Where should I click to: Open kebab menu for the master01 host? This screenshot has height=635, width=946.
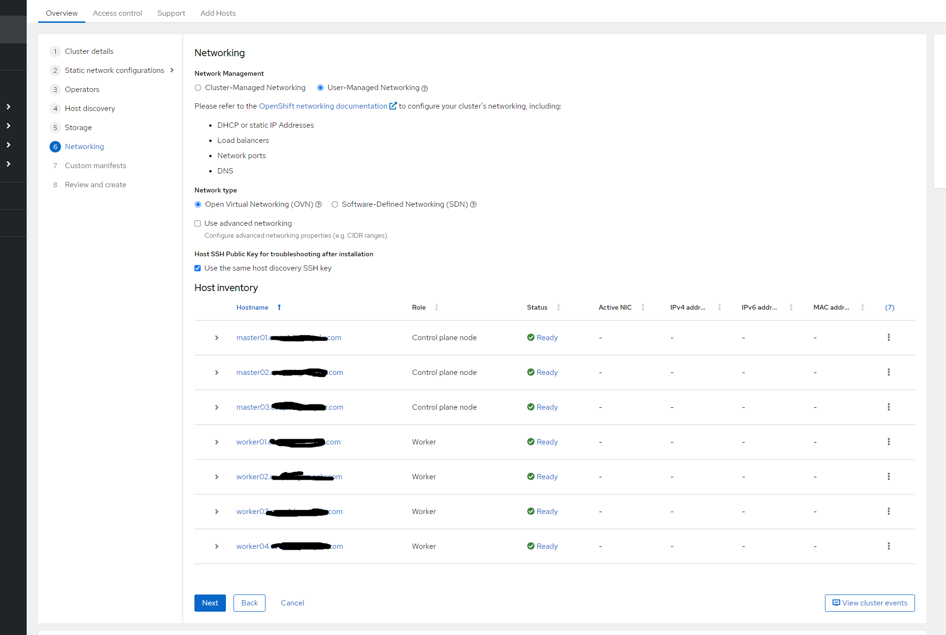click(888, 337)
